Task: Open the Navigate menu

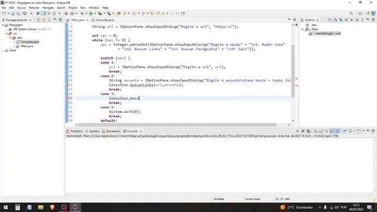Action: [x=48, y=8]
